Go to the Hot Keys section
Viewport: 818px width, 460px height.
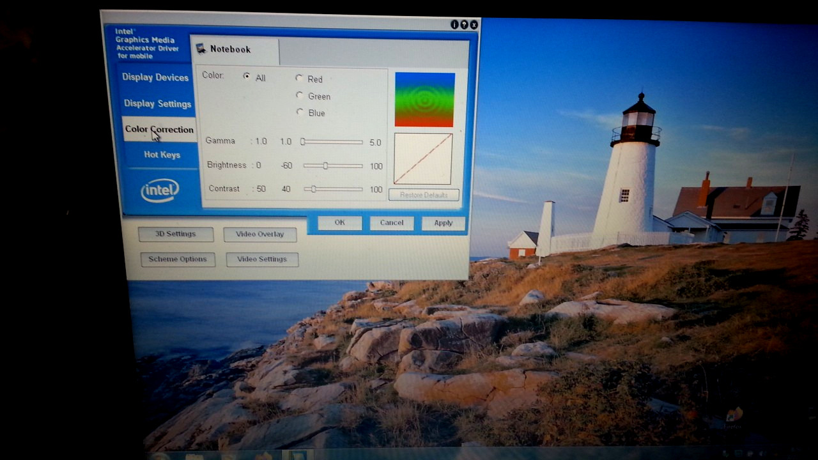pos(162,155)
